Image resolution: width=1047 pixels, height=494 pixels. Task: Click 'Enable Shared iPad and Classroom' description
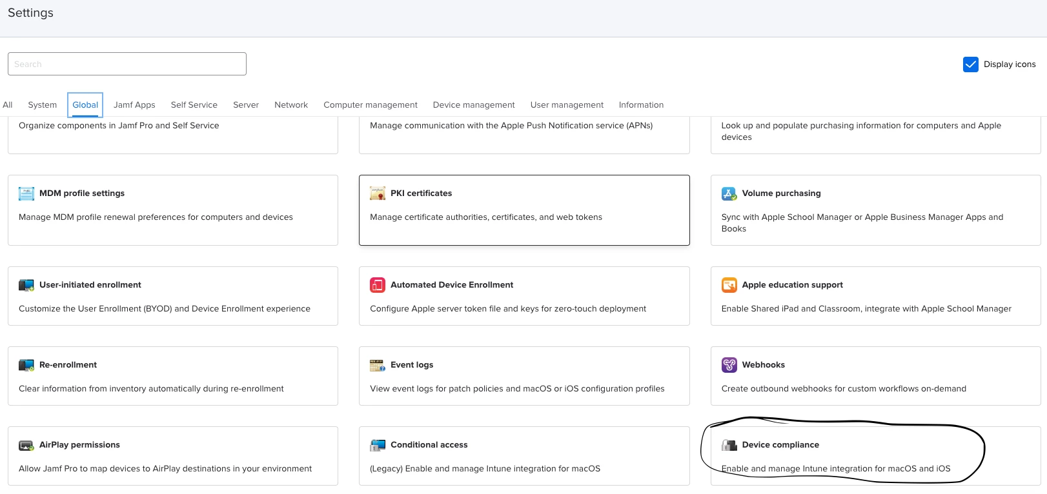pos(866,309)
